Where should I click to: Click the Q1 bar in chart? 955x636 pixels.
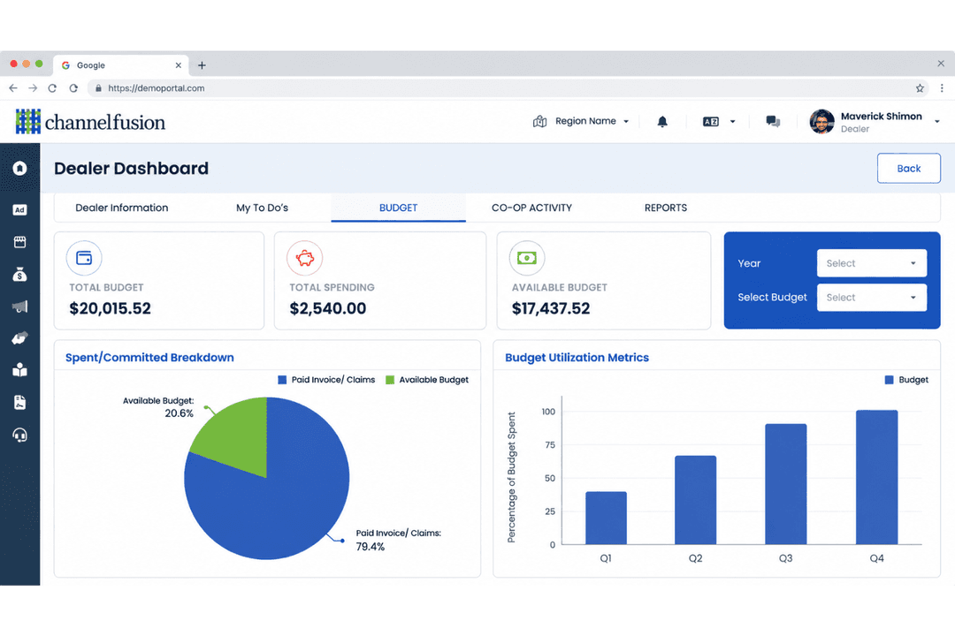pyautogui.click(x=606, y=518)
